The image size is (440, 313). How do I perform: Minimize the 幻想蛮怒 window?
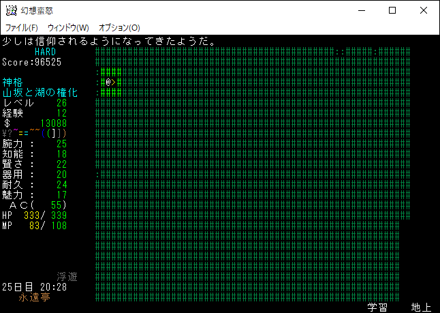[x=361, y=10]
